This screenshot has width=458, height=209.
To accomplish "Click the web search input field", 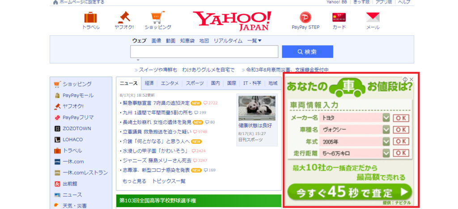I will click(204, 52).
